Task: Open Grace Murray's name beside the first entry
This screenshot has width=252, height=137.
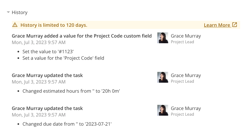Action: point(186,36)
